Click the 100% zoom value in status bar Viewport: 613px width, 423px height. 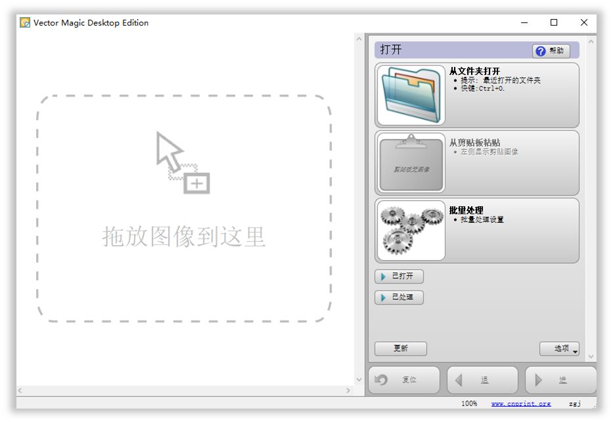(469, 403)
